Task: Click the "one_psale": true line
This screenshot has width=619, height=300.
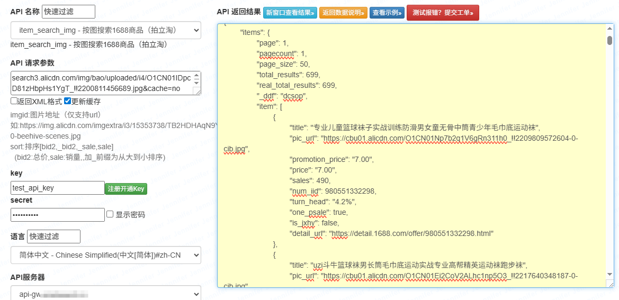Action: tap(319, 213)
